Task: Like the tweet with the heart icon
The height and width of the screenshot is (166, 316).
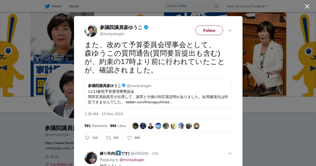Action: coord(130,138)
